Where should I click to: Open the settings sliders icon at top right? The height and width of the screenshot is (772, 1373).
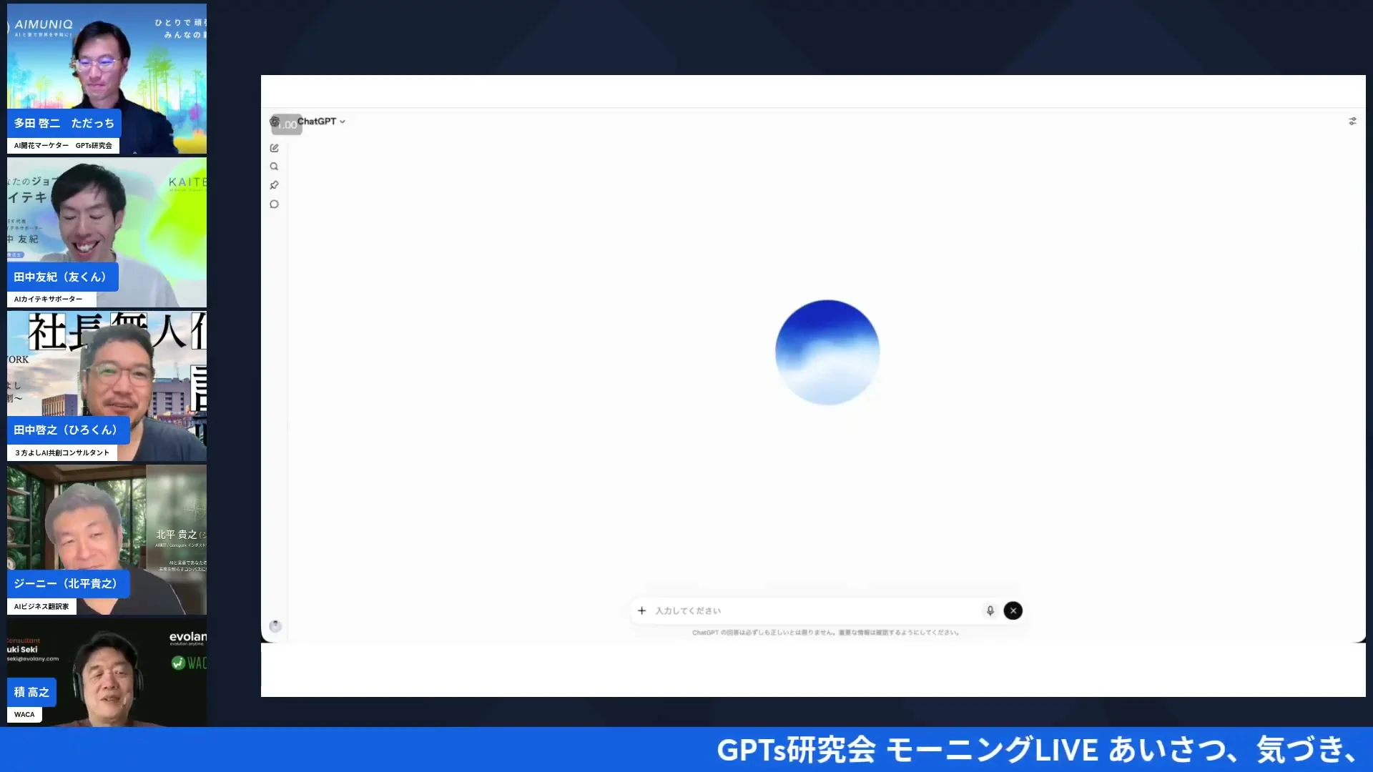pyautogui.click(x=1352, y=122)
